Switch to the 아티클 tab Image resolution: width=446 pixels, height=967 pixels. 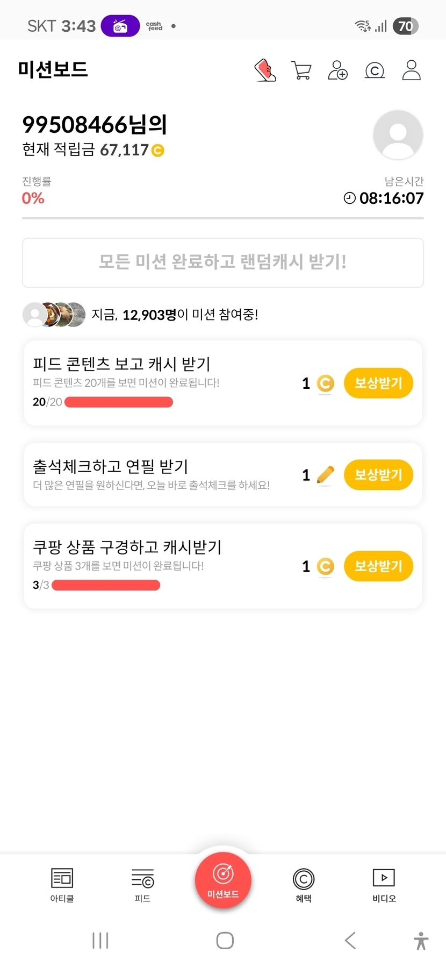62,885
